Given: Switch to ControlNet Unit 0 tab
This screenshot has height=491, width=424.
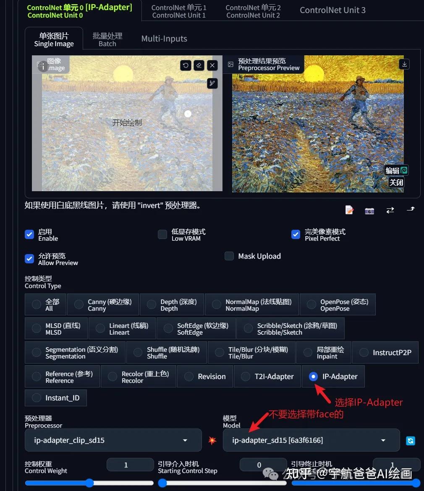Looking at the screenshot, I should tap(80, 10).
